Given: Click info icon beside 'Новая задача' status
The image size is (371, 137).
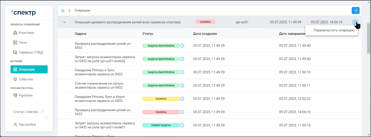Looking at the screenshot, I should [x=182, y=125].
